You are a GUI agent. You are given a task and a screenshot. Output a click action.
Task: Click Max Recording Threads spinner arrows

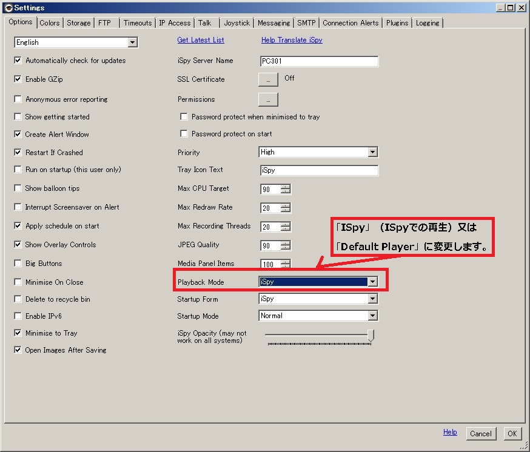point(286,227)
